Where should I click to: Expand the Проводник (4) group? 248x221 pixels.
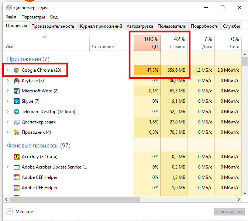[7, 132]
